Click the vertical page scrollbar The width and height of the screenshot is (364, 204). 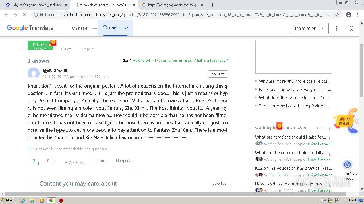[x=362, y=71]
